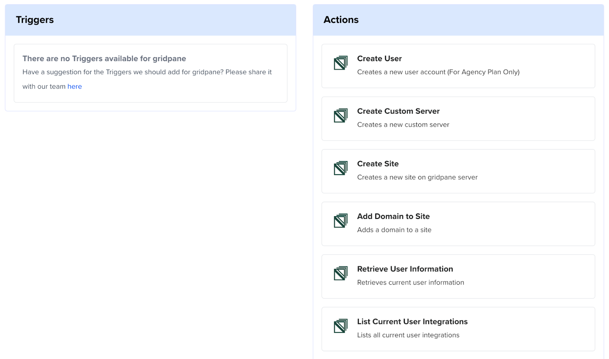
Task: Click the gridpane icon beside List Current User Integrations
Action: tap(341, 326)
